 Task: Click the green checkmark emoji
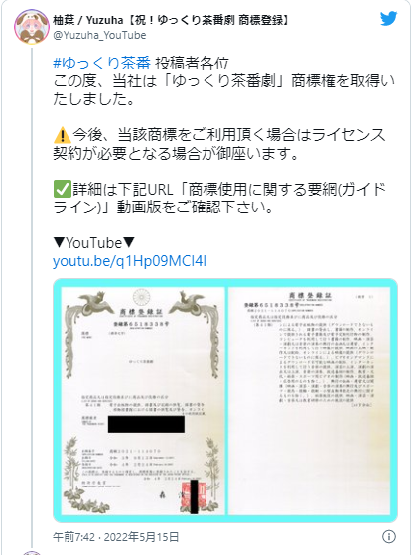(x=62, y=189)
